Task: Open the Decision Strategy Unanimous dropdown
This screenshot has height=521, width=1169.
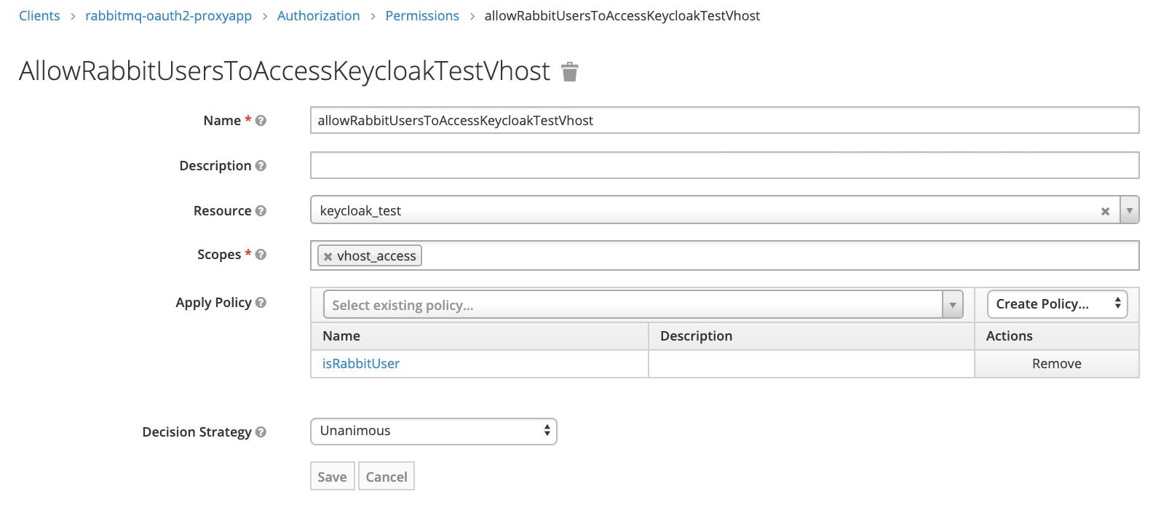Action: (434, 431)
